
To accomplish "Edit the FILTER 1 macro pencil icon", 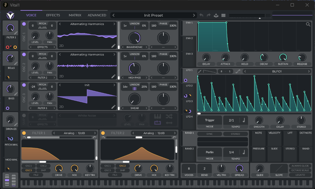I will 16,33.
